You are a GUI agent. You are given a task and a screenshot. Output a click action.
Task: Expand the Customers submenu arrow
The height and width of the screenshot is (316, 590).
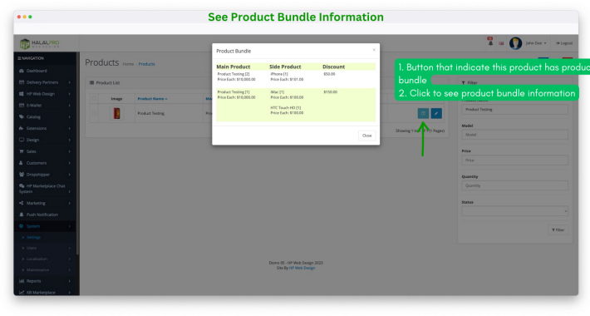click(70, 163)
